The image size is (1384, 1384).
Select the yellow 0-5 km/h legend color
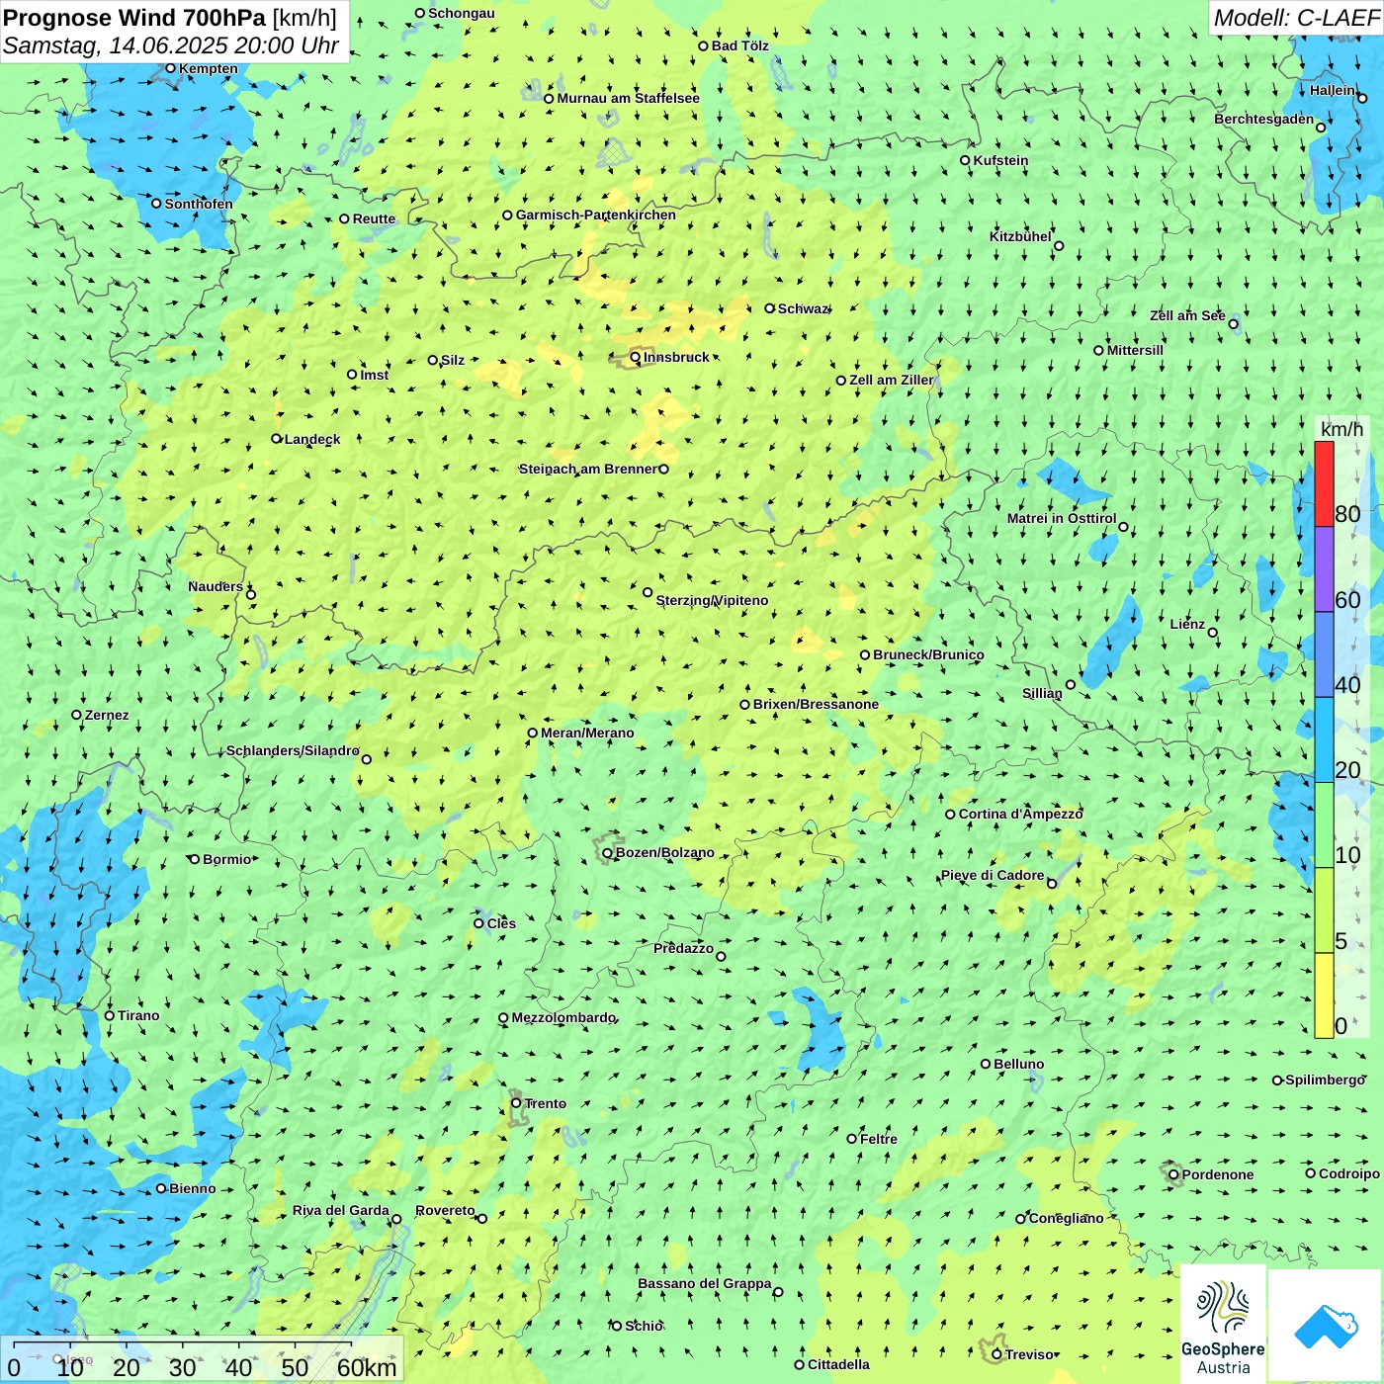1324,995
